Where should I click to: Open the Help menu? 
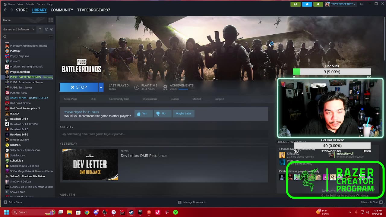(50, 4)
